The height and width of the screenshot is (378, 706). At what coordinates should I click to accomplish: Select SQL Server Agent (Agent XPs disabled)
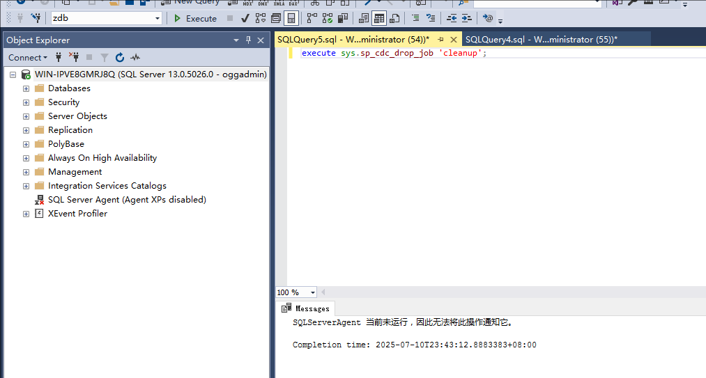tap(127, 199)
